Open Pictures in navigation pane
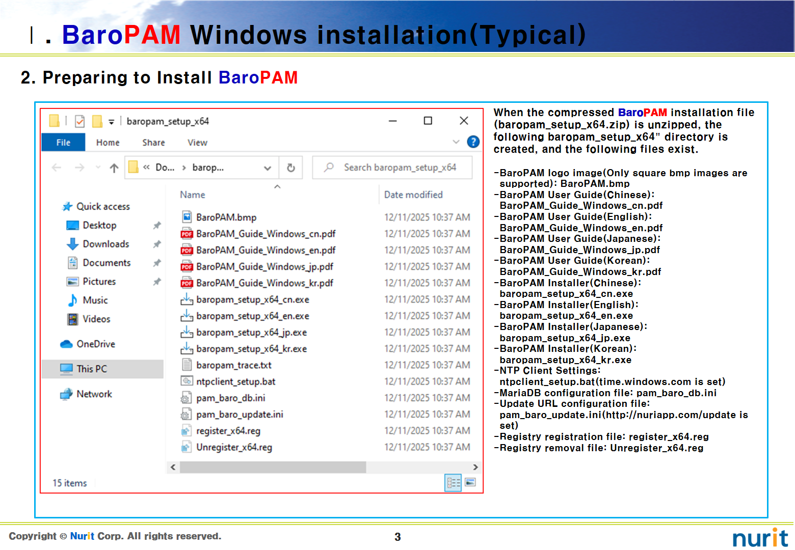This screenshot has width=795, height=550. point(99,282)
